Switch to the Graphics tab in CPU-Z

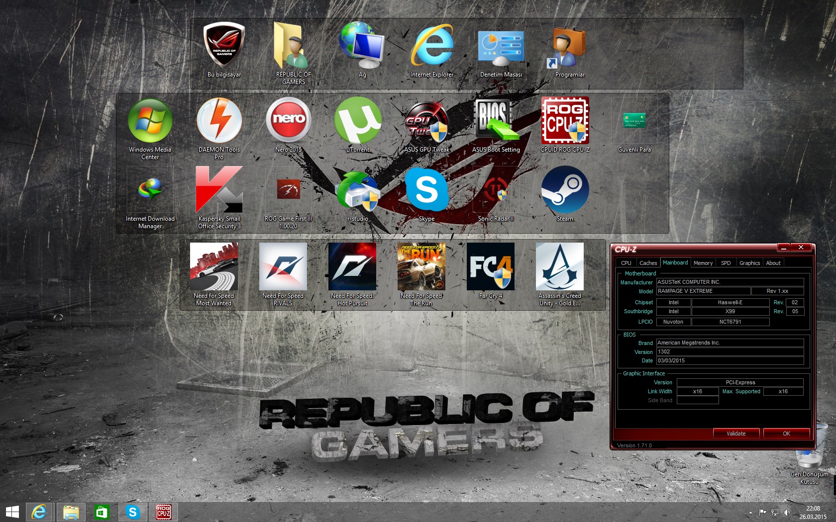[x=749, y=263]
